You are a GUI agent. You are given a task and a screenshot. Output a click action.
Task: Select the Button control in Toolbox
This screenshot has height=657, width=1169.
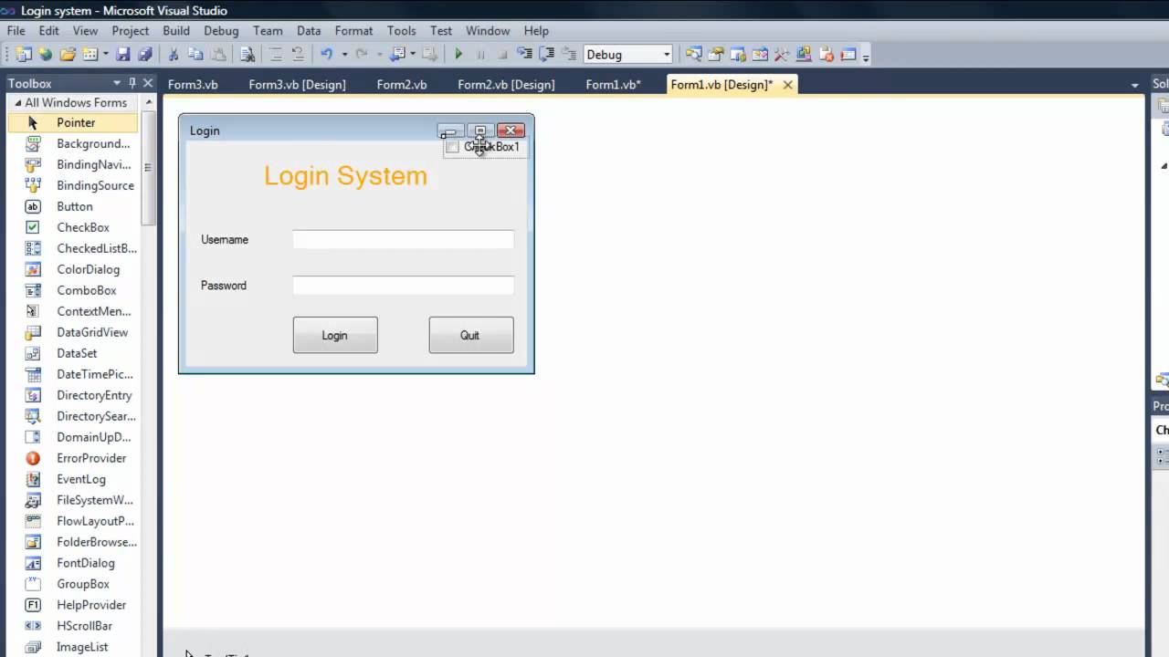73,206
